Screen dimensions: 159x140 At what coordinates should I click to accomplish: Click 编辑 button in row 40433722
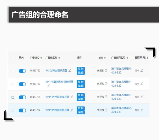click(x=81, y=73)
